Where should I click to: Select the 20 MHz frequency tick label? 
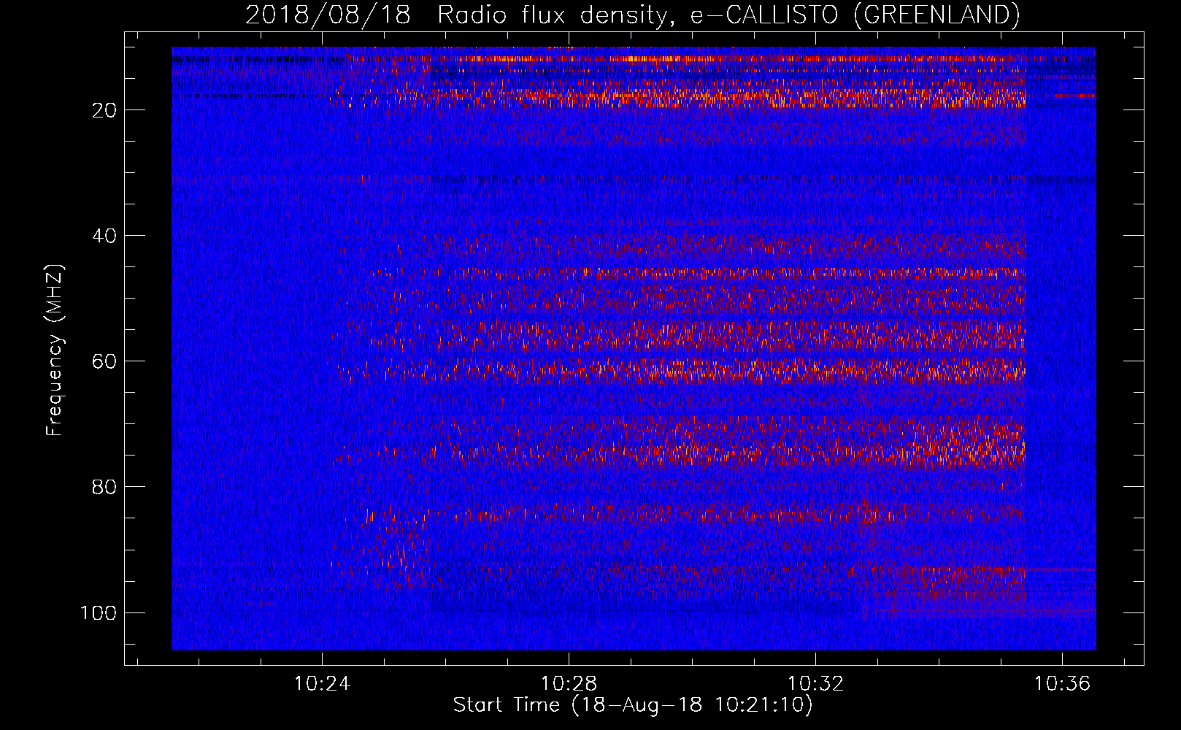pos(104,110)
